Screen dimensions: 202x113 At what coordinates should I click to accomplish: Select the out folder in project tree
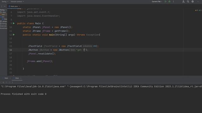(3, 14)
